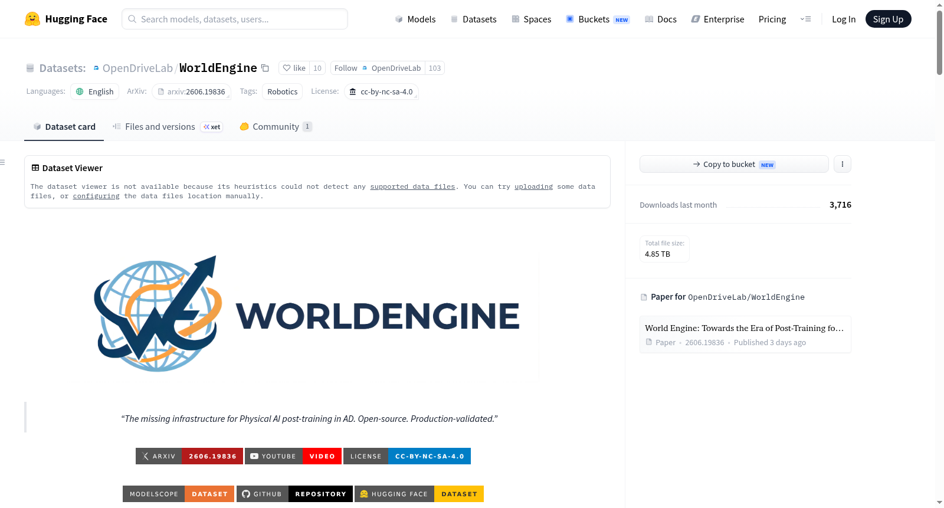This screenshot has height=508, width=944.
Task: Open the OpenDriveLab organization link in title
Action: point(137,68)
